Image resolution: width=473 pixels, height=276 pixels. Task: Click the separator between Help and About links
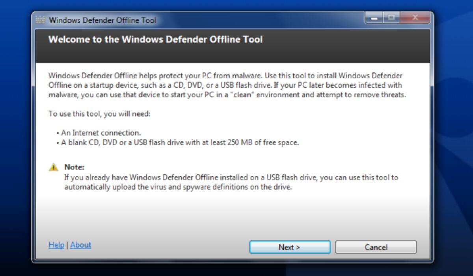click(67, 245)
